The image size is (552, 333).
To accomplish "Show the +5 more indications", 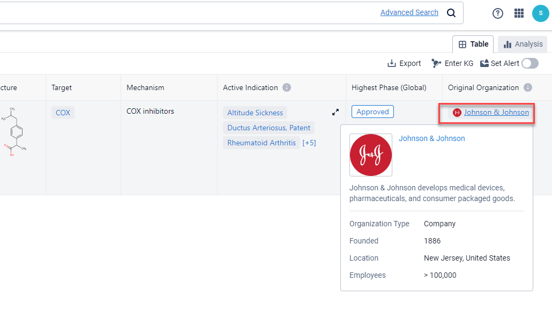I will (309, 143).
